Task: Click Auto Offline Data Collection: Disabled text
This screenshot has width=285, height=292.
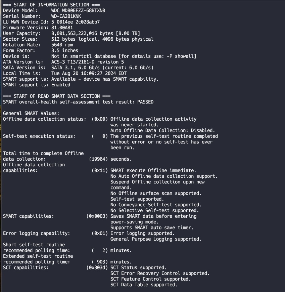Action: point(162,131)
